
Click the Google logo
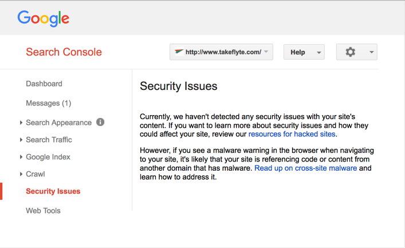(x=44, y=18)
